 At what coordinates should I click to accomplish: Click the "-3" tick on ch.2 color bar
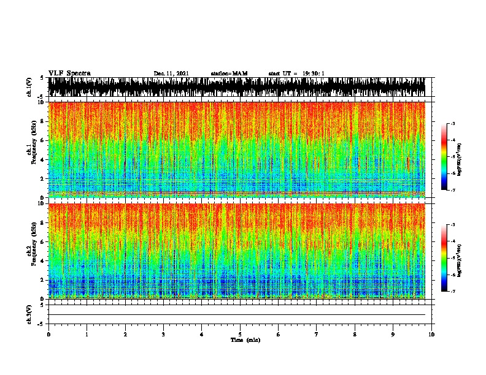(x=453, y=225)
